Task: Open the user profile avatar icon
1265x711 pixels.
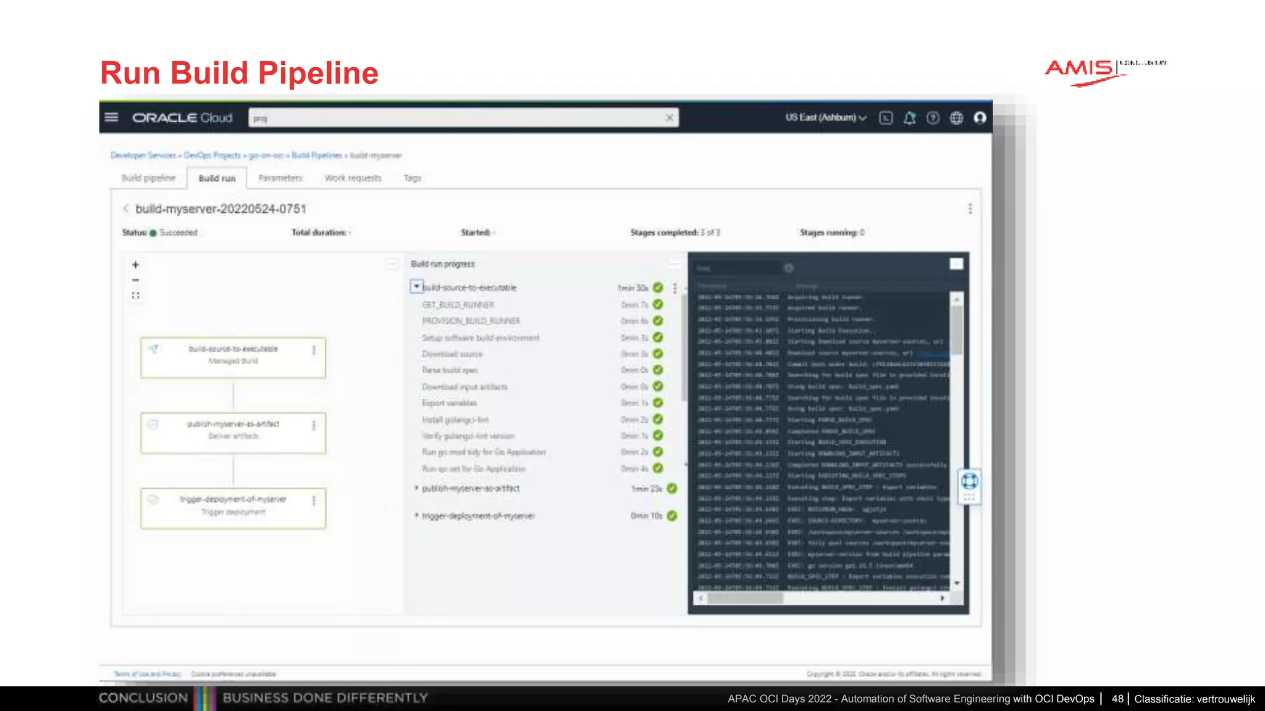Action: pyautogui.click(x=980, y=117)
